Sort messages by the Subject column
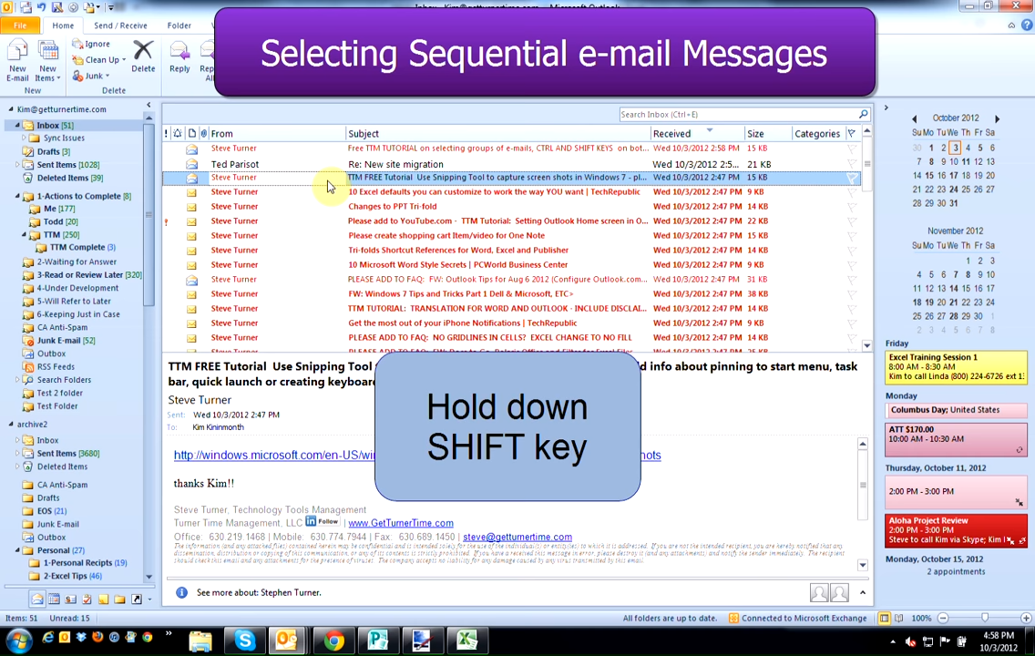The image size is (1035, 656). (497, 133)
